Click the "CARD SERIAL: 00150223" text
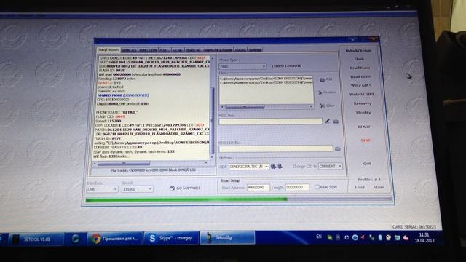Viewport: 466px width, 262px height. coord(414,226)
